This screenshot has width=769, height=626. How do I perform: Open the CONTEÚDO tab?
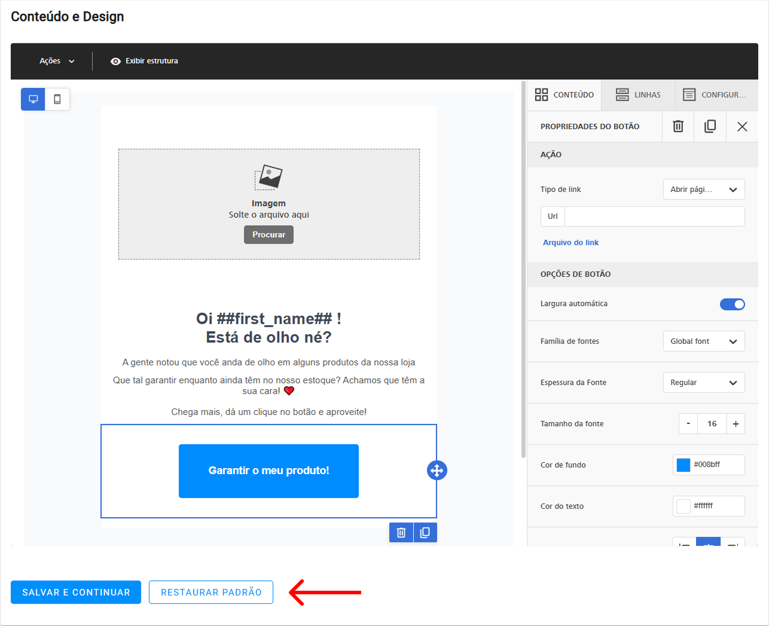pyautogui.click(x=564, y=94)
